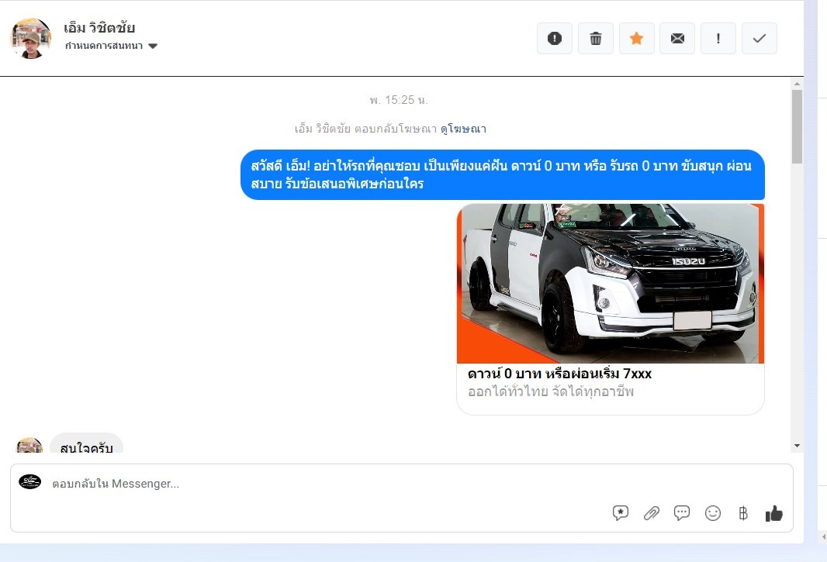Click ad title ดาวน์ 0 บาท หรือผ่อนเริ่ม 7xxx
This screenshot has width=827, height=562.
click(x=559, y=374)
